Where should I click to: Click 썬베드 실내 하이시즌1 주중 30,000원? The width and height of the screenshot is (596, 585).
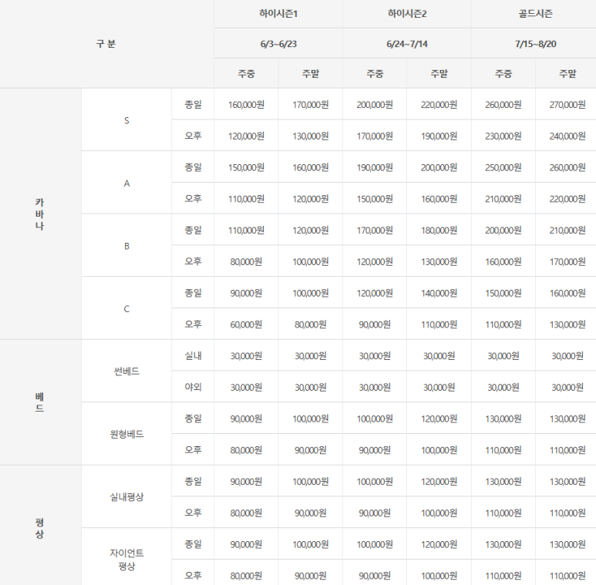coord(246,355)
